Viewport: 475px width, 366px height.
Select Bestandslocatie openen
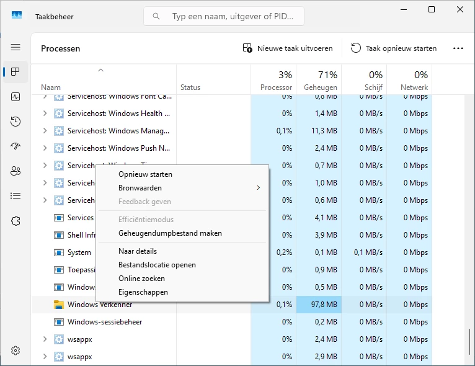point(182,265)
